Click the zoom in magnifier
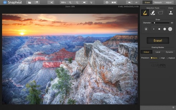176x110 pixels. [x=70, y=2]
